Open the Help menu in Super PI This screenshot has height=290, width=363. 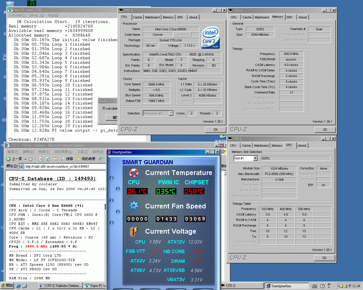(x=53, y=15)
